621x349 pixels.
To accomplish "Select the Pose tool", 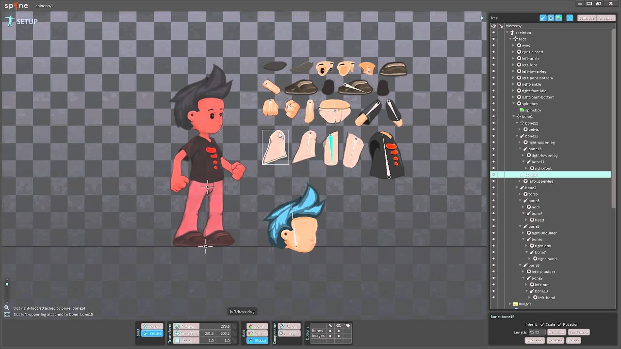I will tap(152, 326).
